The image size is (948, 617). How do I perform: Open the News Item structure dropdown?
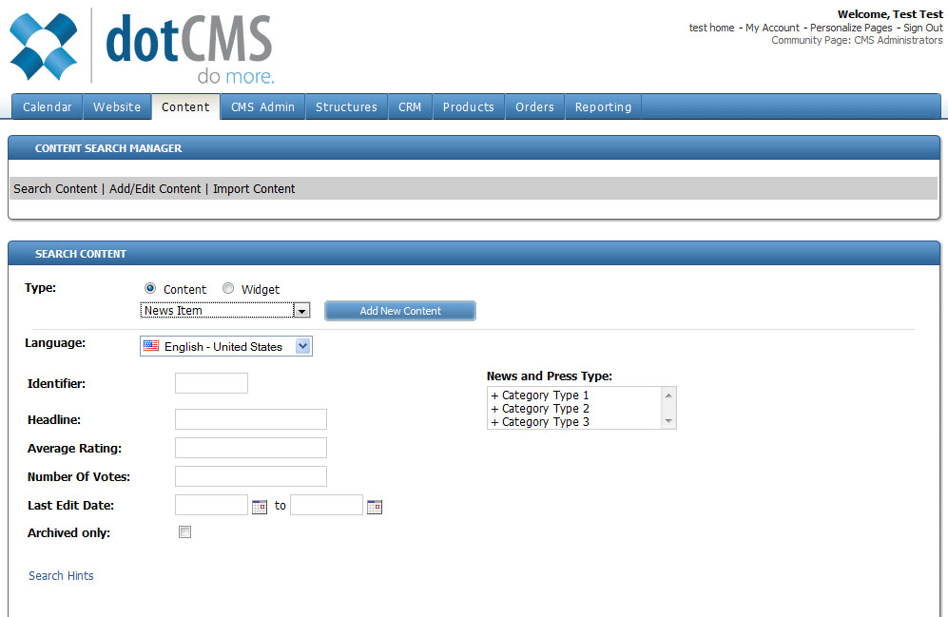(301, 311)
